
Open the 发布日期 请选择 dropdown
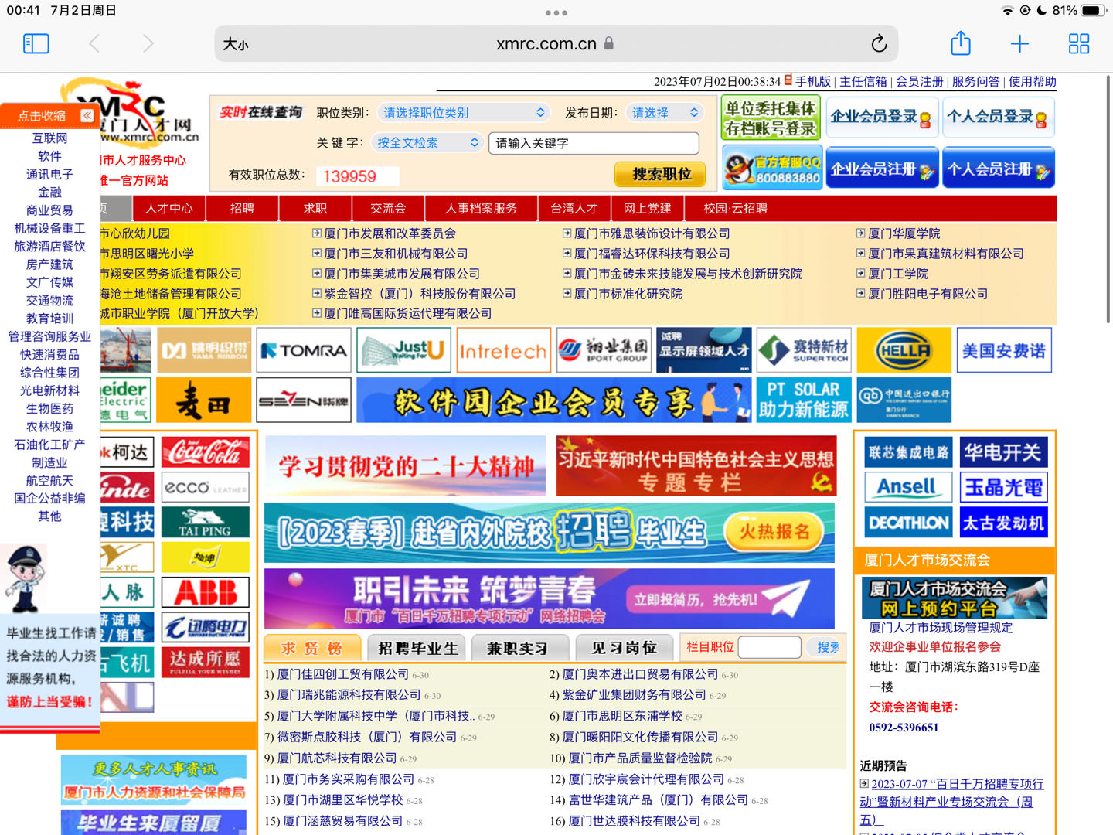[664, 113]
